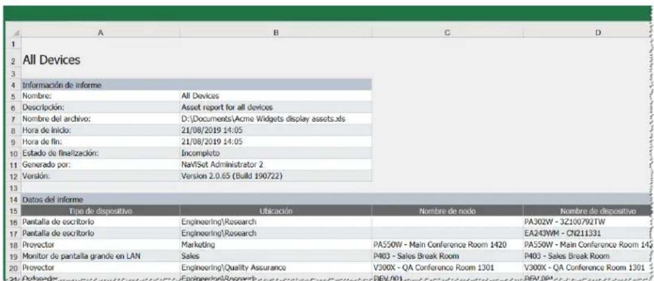Image resolution: width=654 pixels, height=281 pixels.
Task: Click the end time value in row 9
Action: (276, 142)
